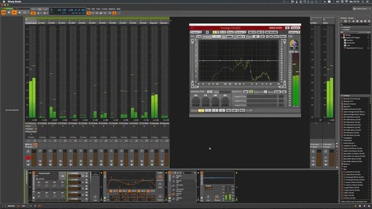Open the Options menu
Image resolution: width=372 pixels, height=209 pixels.
pyautogui.click(x=112, y=9)
